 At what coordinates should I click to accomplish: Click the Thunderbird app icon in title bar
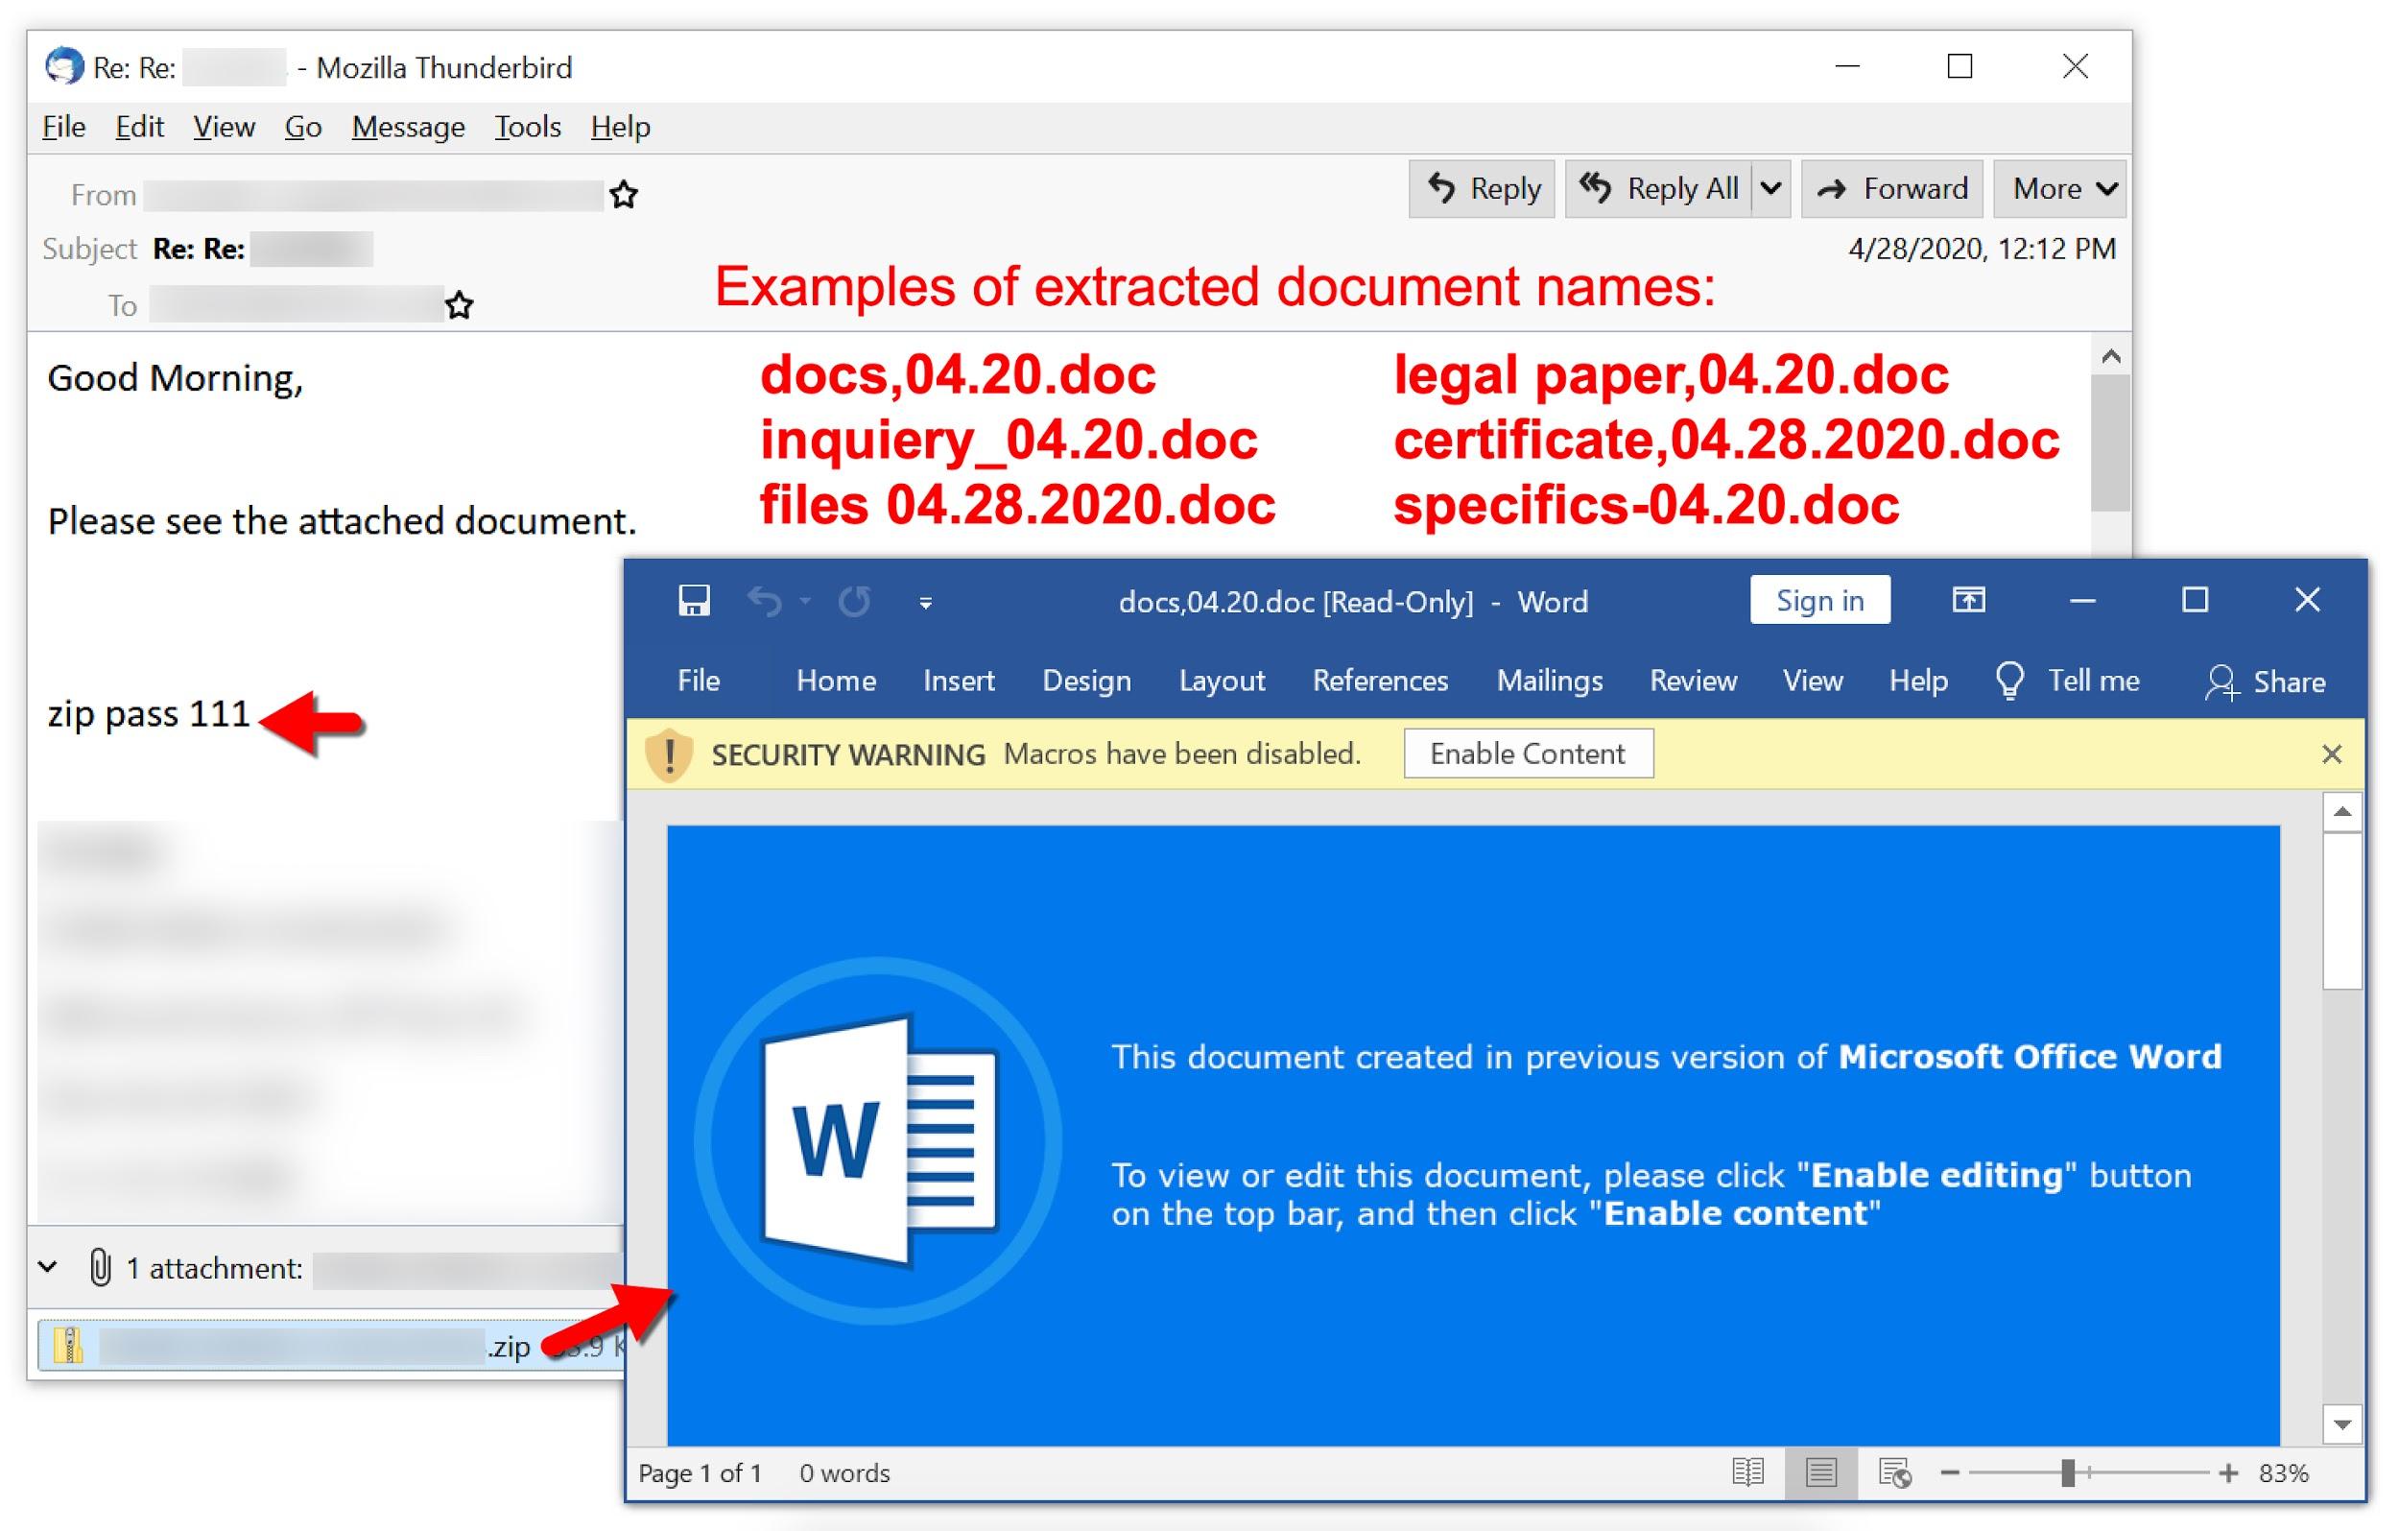pyautogui.click(x=63, y=67)
